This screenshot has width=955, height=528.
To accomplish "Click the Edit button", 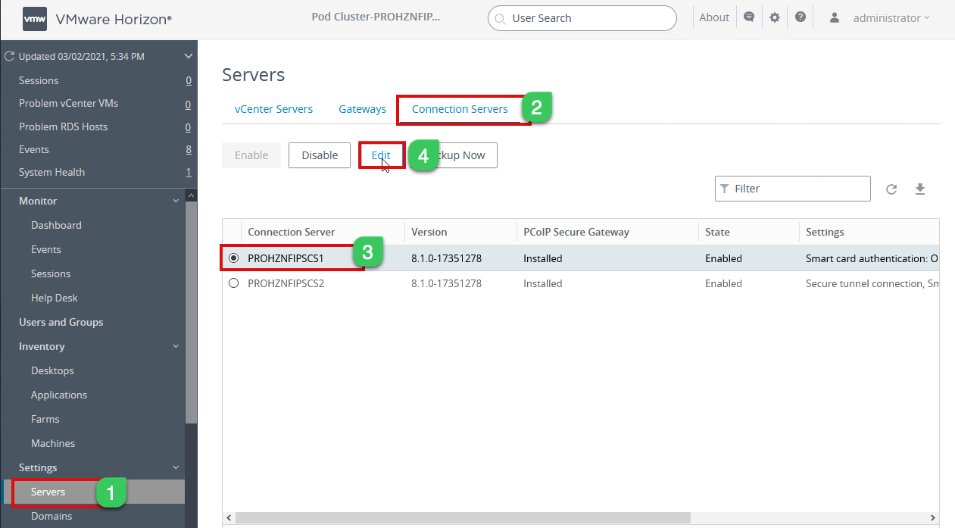I will 381,155.
